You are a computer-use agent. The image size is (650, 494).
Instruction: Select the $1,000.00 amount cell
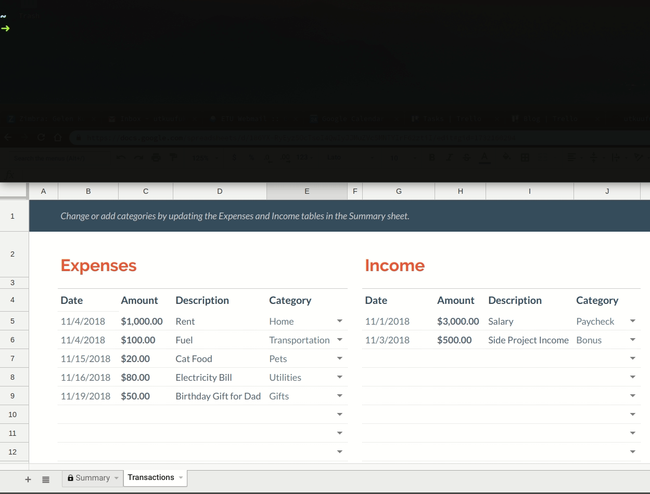point(146,321)
